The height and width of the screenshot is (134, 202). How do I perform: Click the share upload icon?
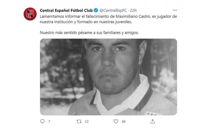point(153,121)
